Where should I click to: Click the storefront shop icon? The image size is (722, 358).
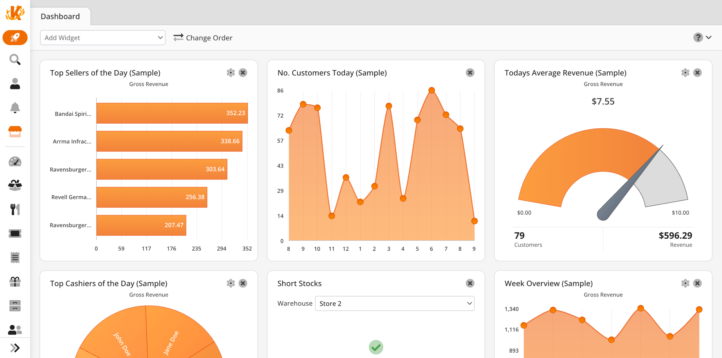point(15,132)
